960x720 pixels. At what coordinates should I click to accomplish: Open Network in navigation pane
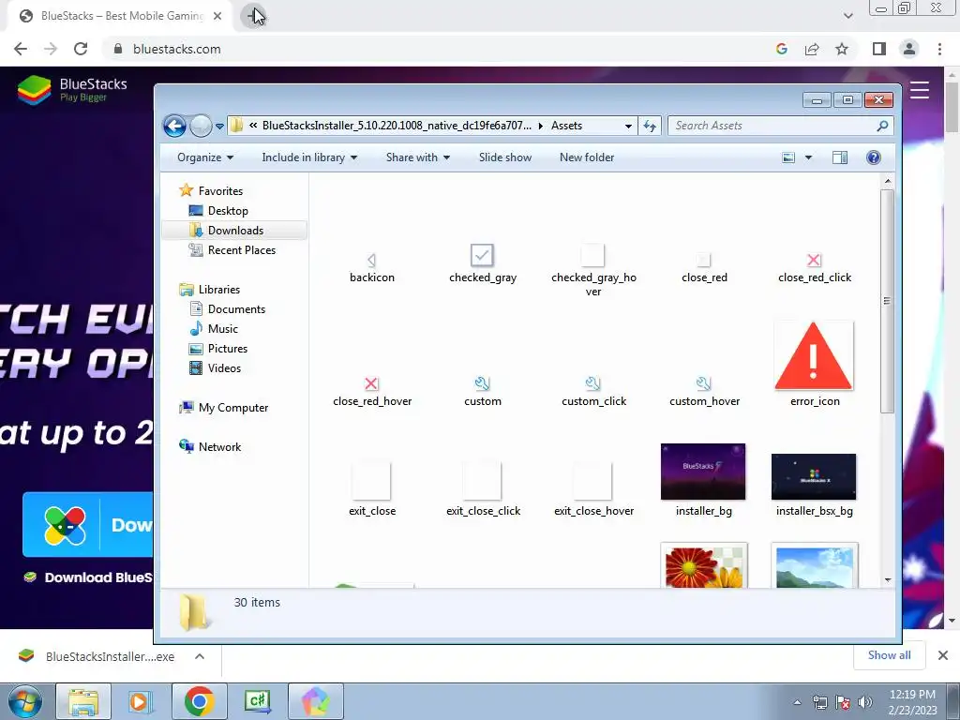click(210, 447)
